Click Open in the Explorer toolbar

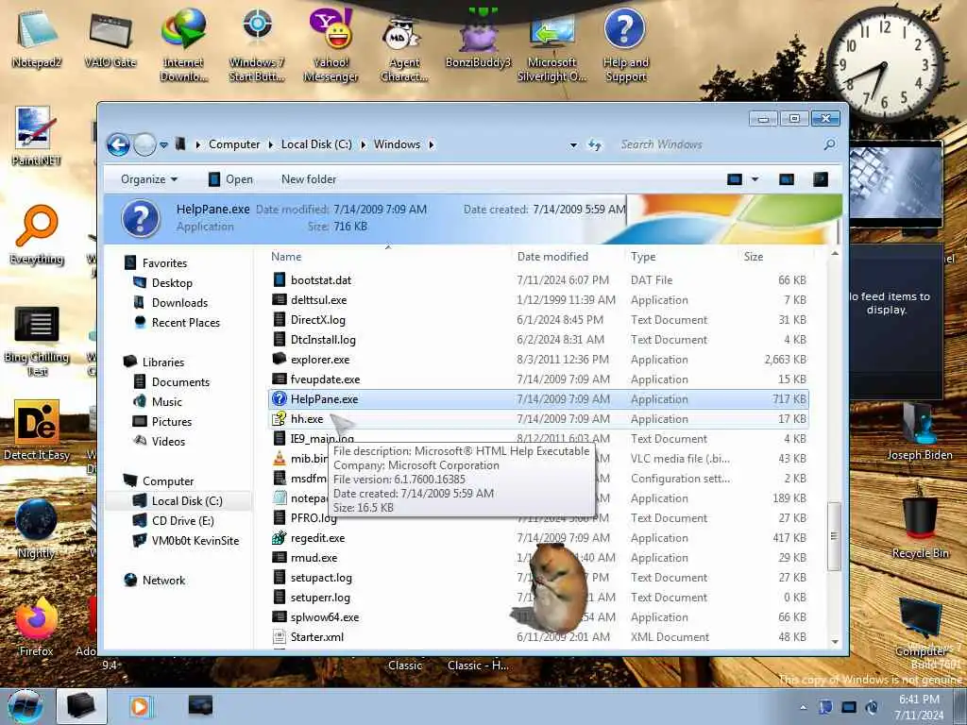(230, 179)
